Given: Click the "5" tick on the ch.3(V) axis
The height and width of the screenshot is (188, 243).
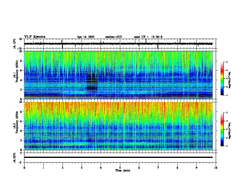Looking at the screenshot, I should pos(21,153).
